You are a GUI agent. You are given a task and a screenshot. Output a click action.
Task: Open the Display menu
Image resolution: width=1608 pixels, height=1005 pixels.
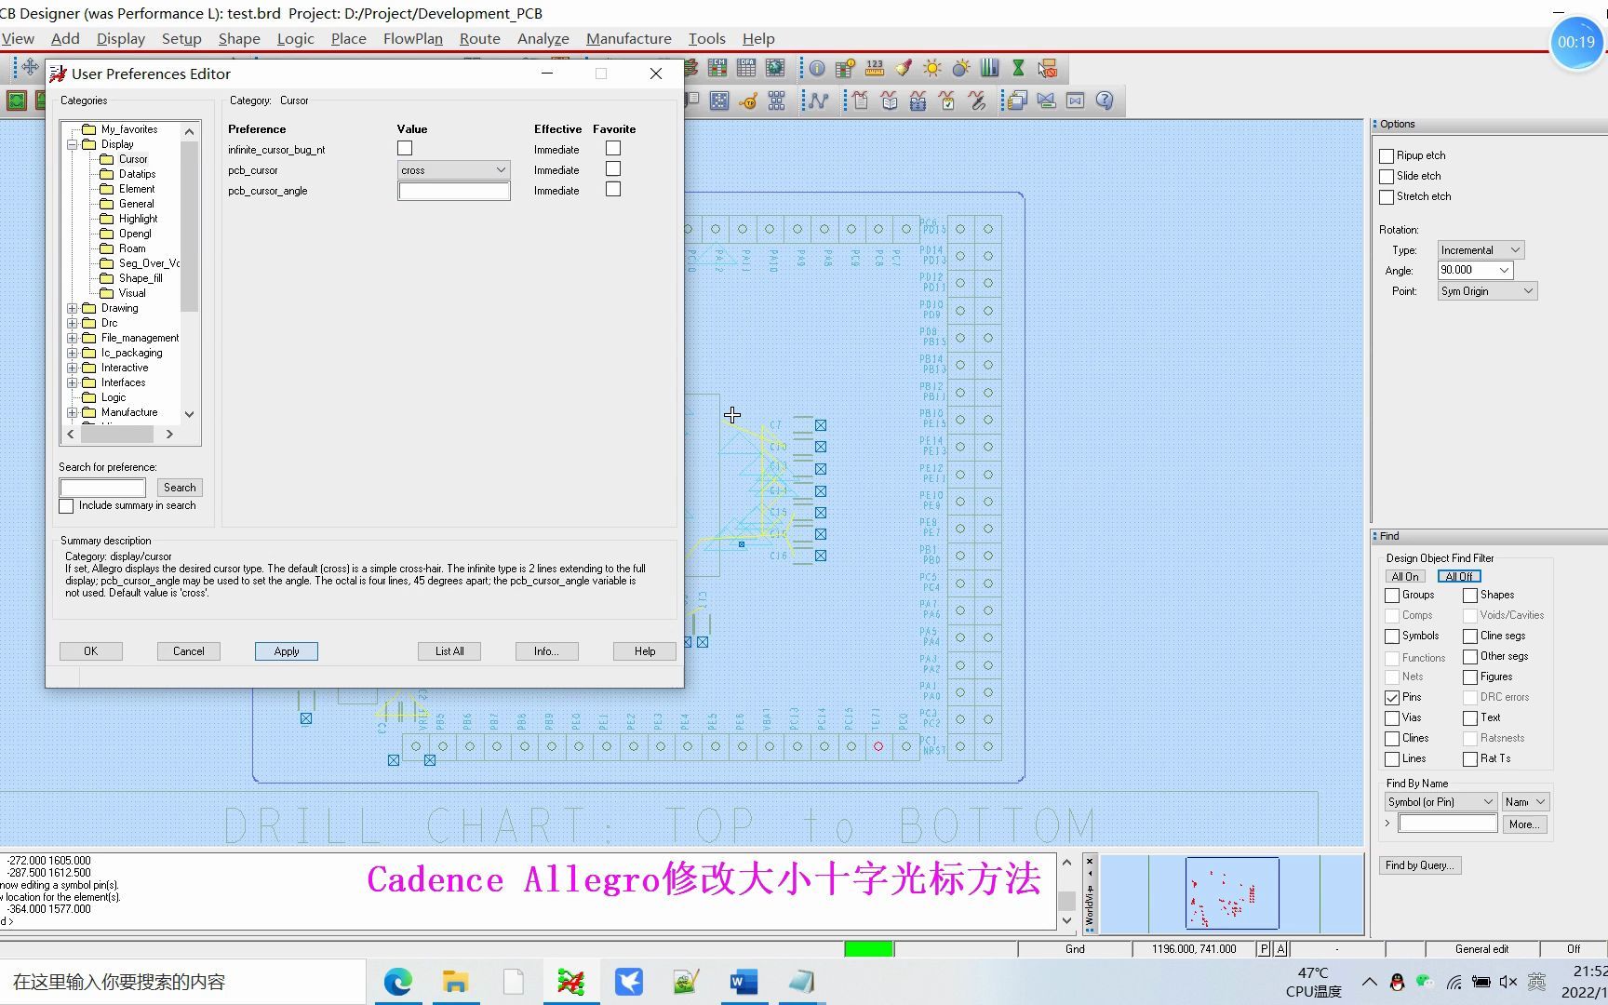120,38
